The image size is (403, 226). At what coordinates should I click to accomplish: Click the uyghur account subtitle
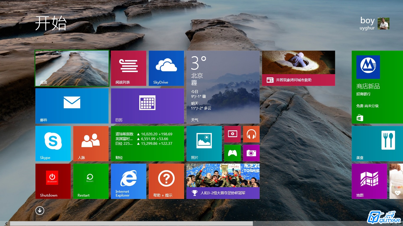pos(367,28)
